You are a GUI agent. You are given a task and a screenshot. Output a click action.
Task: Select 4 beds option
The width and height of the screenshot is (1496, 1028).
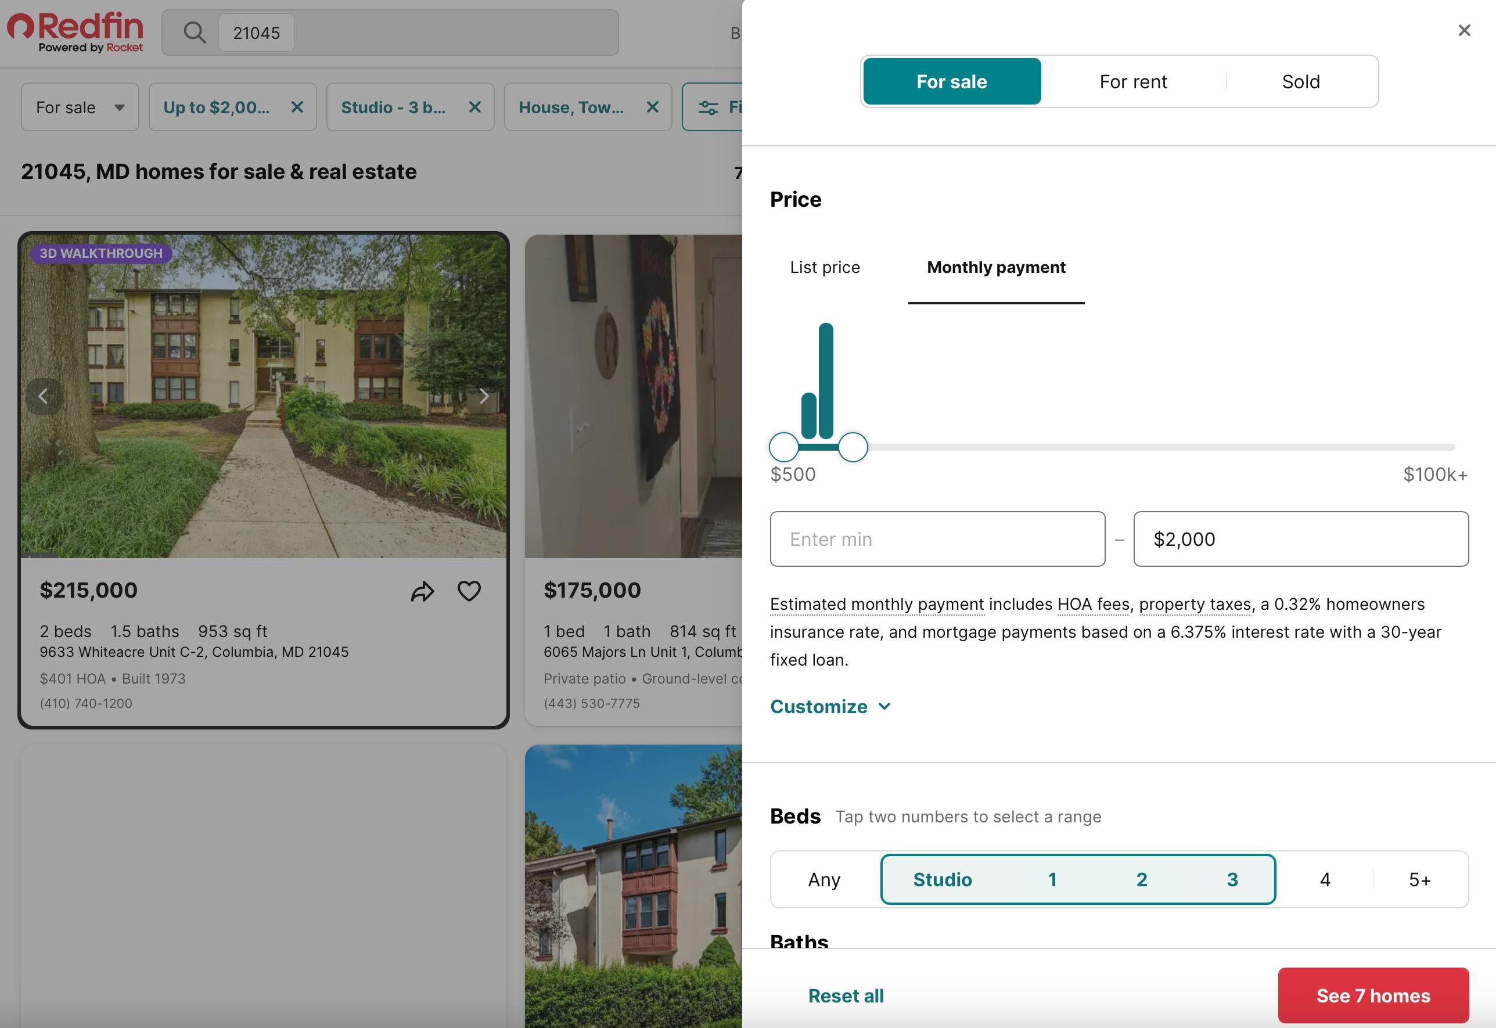1325,879
